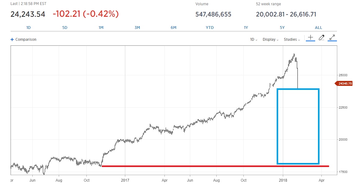
Task: Switch to the 5Y range
Action: pyautogui.click(x=282, y=27)
